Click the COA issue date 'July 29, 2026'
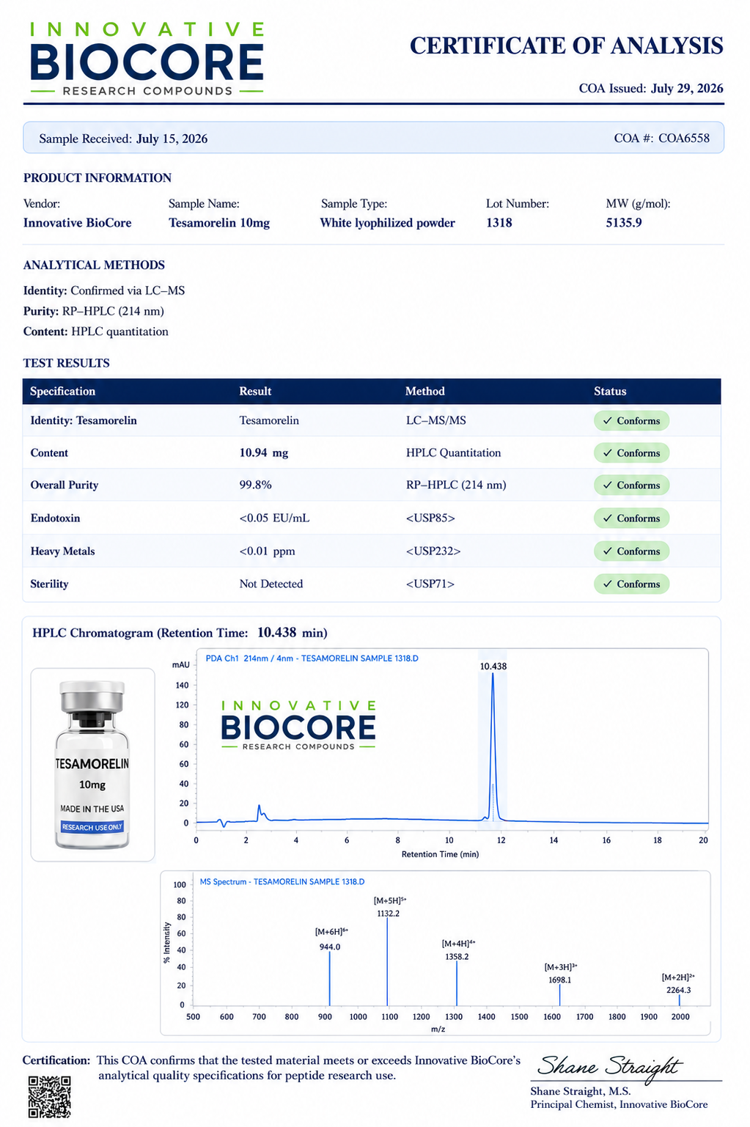 point(687,89)
